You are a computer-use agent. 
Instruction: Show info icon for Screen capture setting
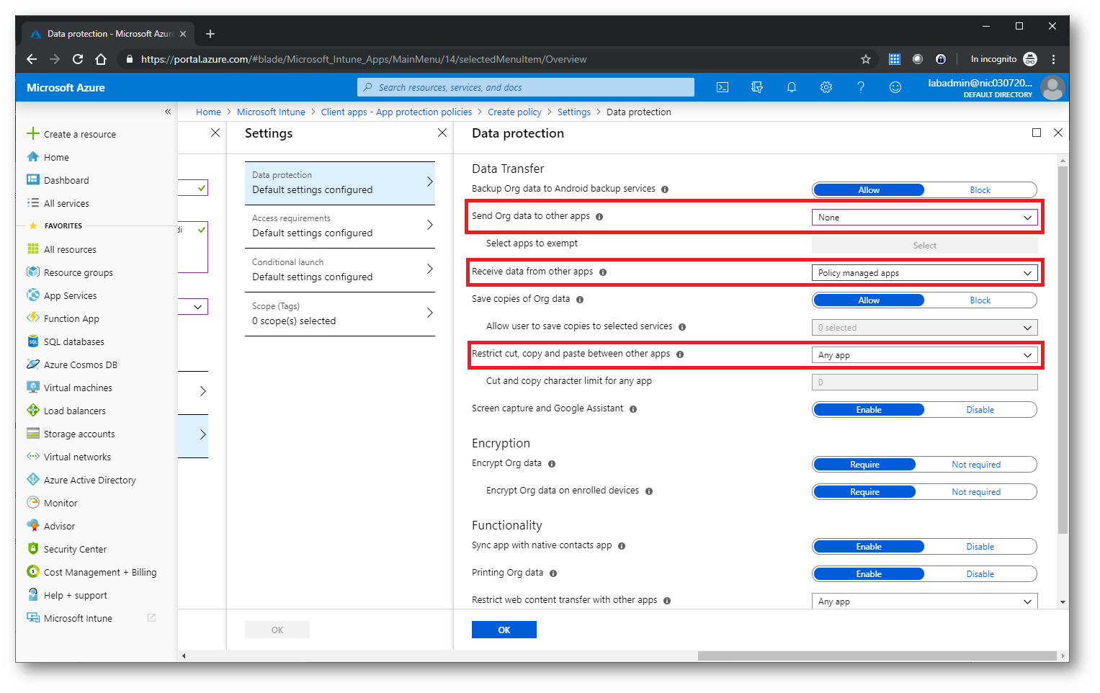633,409
